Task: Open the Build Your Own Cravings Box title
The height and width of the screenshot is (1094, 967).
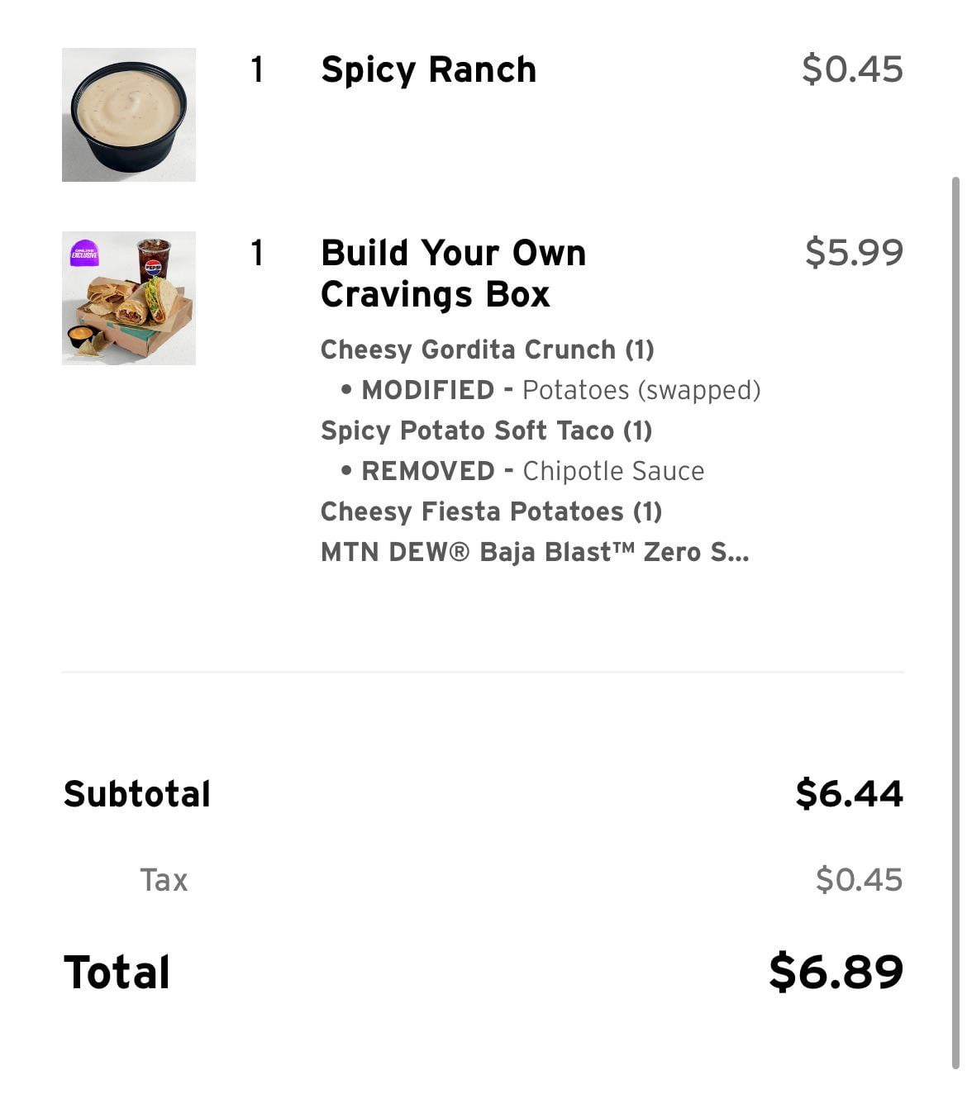Action: [x=453, y=273]
